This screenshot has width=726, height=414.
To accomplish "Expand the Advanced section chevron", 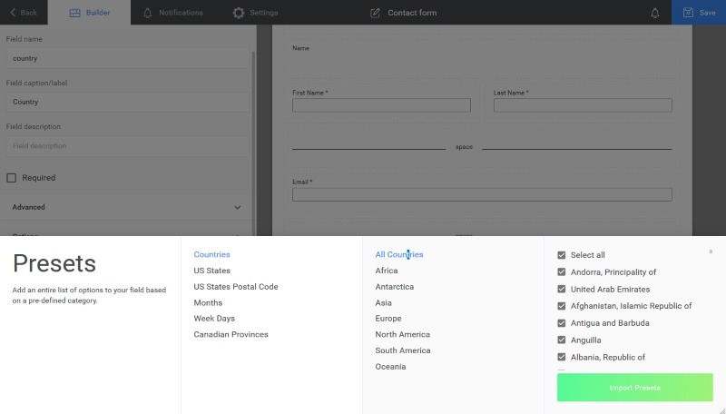I will 238,207.
